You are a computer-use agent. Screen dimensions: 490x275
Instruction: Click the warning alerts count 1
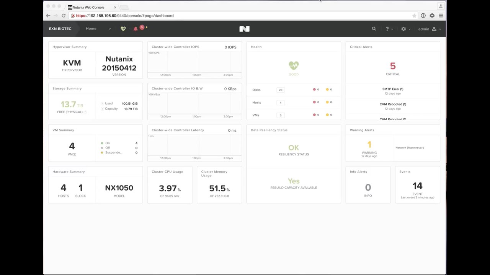369,144
